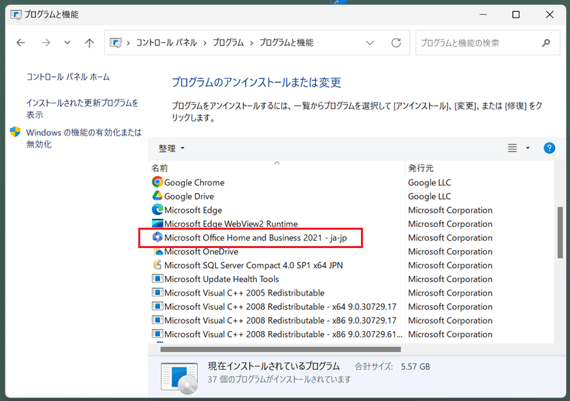Select Microsoft Update Health Tools icon
The height and width of the screenshot is (401, 570).
coord(157,279)
